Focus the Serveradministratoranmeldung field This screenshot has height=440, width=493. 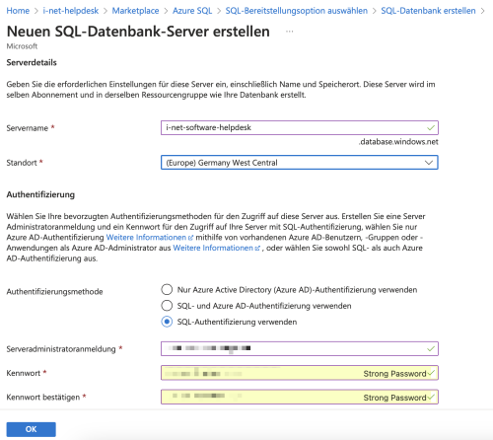click(300, 348)
